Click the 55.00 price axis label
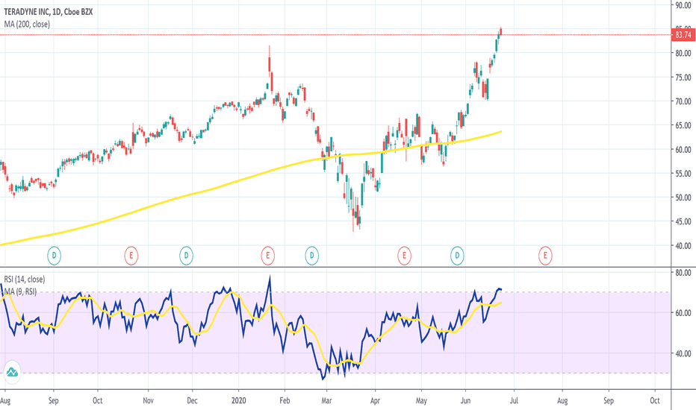The width and height of the screenshot is (696, 410). click(683, 173)
